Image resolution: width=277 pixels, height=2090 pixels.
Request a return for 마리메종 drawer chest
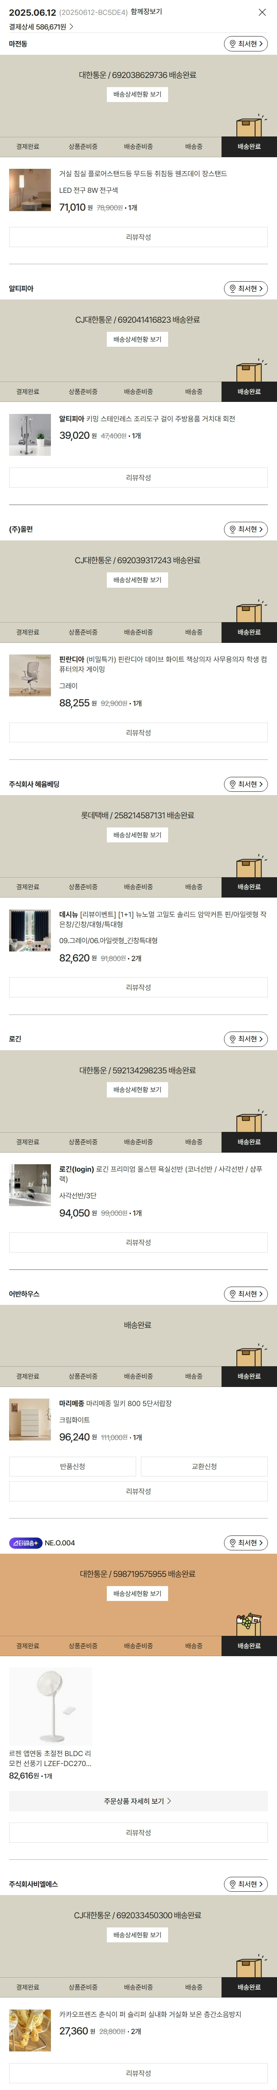tap(72, 1466)
